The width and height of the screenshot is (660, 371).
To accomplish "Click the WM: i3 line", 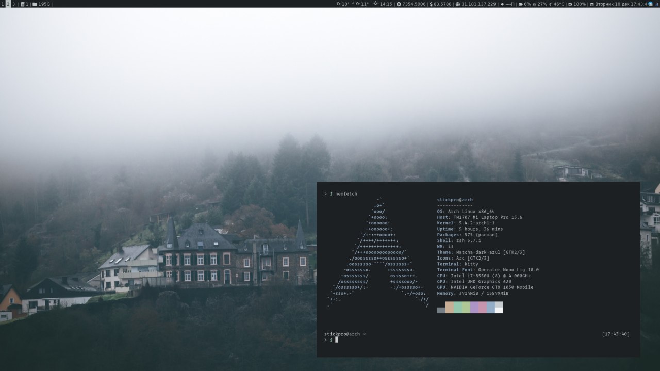I will pos(446,247).
